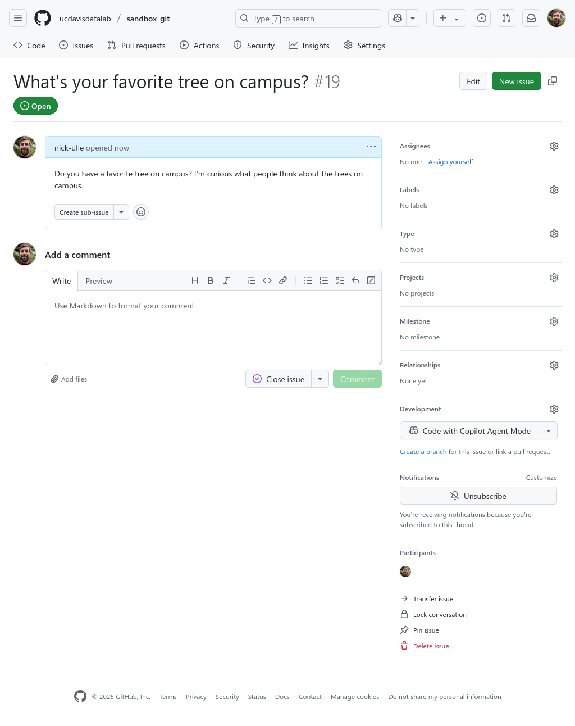Insert a heading via toolbar icon
This screenshot has height=726, width=575.
[195, 280]
